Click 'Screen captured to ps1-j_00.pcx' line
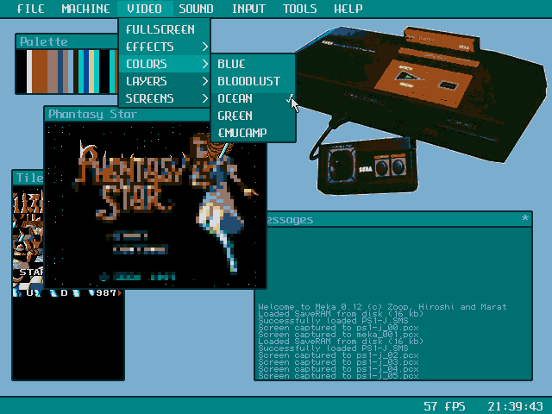Screen dimensions: 552x414 tap(338, 328)
